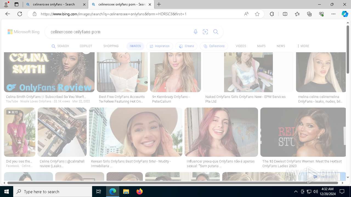Open a new tab with plus

point(159,4)
